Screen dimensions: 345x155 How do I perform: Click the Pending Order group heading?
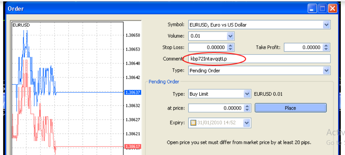164,82
